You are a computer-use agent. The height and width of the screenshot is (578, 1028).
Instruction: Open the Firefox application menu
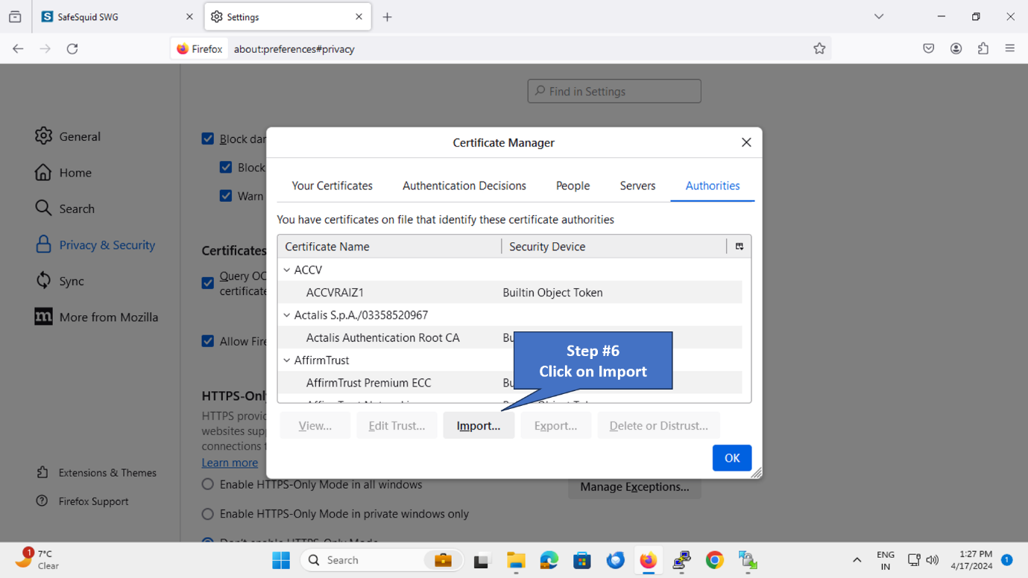(1010, 48)
